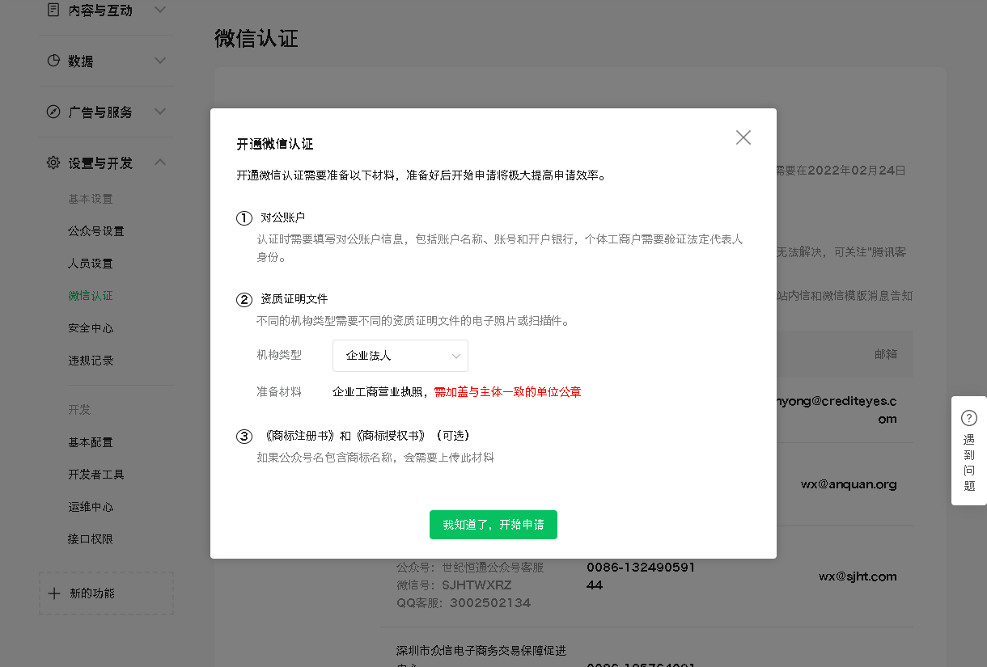Click the 广告与服务 compass icon

point(53,112)
